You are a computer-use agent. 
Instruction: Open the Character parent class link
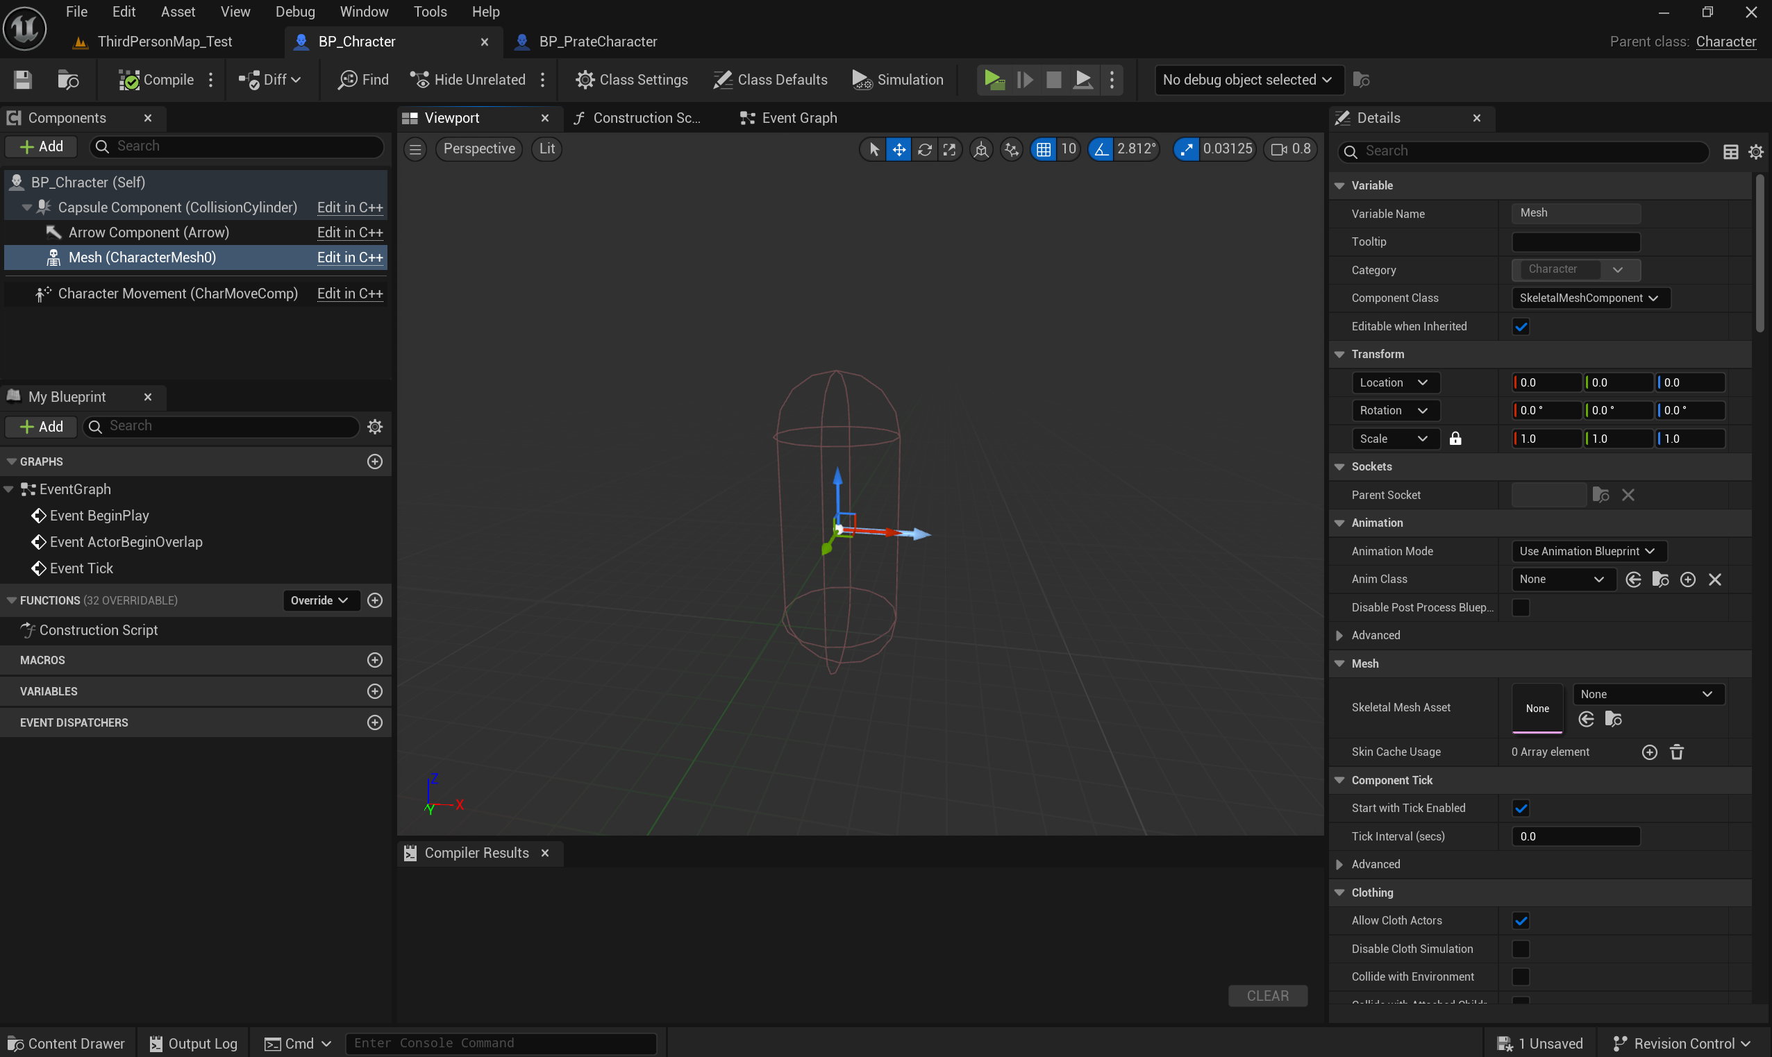[x=1725, y=42]
